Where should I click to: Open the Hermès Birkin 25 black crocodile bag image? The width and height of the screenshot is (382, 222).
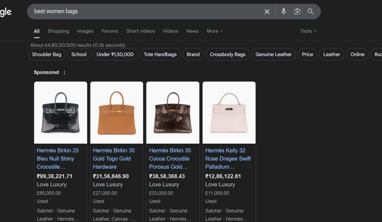click(60, 113)
